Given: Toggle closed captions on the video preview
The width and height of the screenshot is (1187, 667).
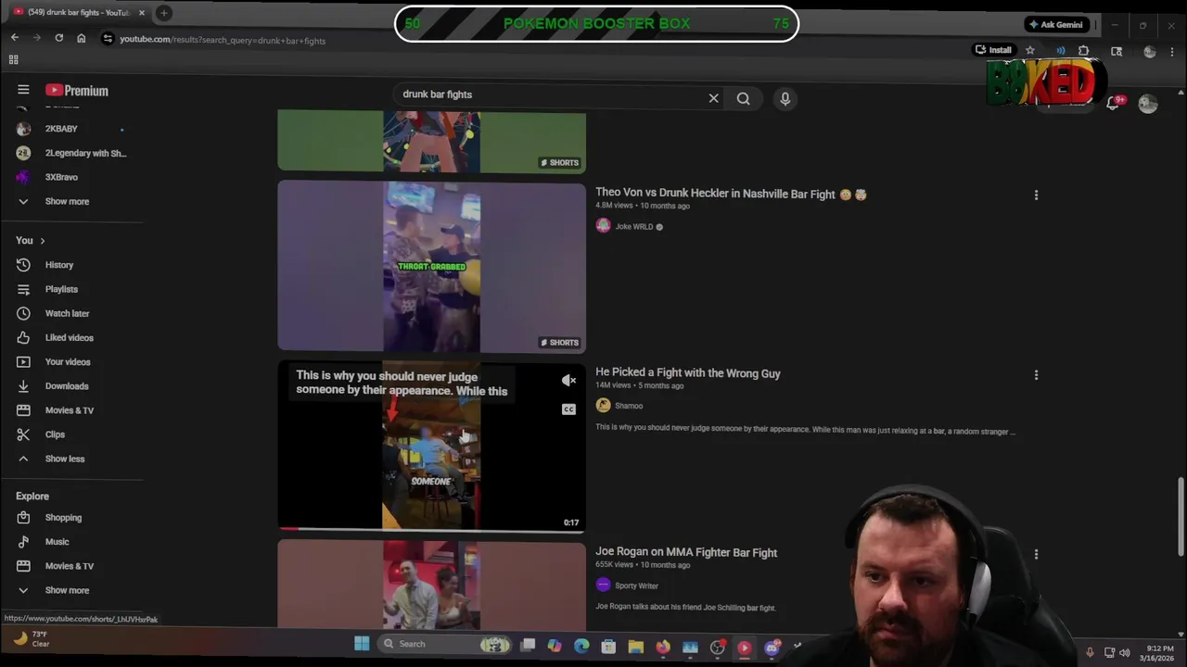Looking at the screenshot, I should pyautogui.click(x=568, y=409).
